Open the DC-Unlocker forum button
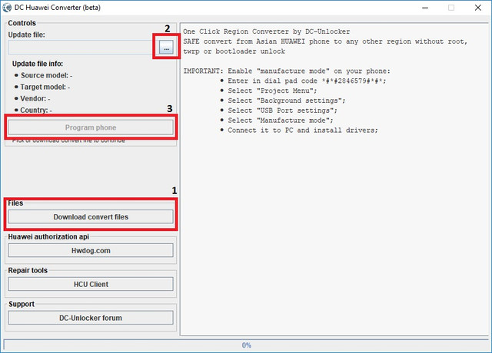 click(x=91, y=318)
